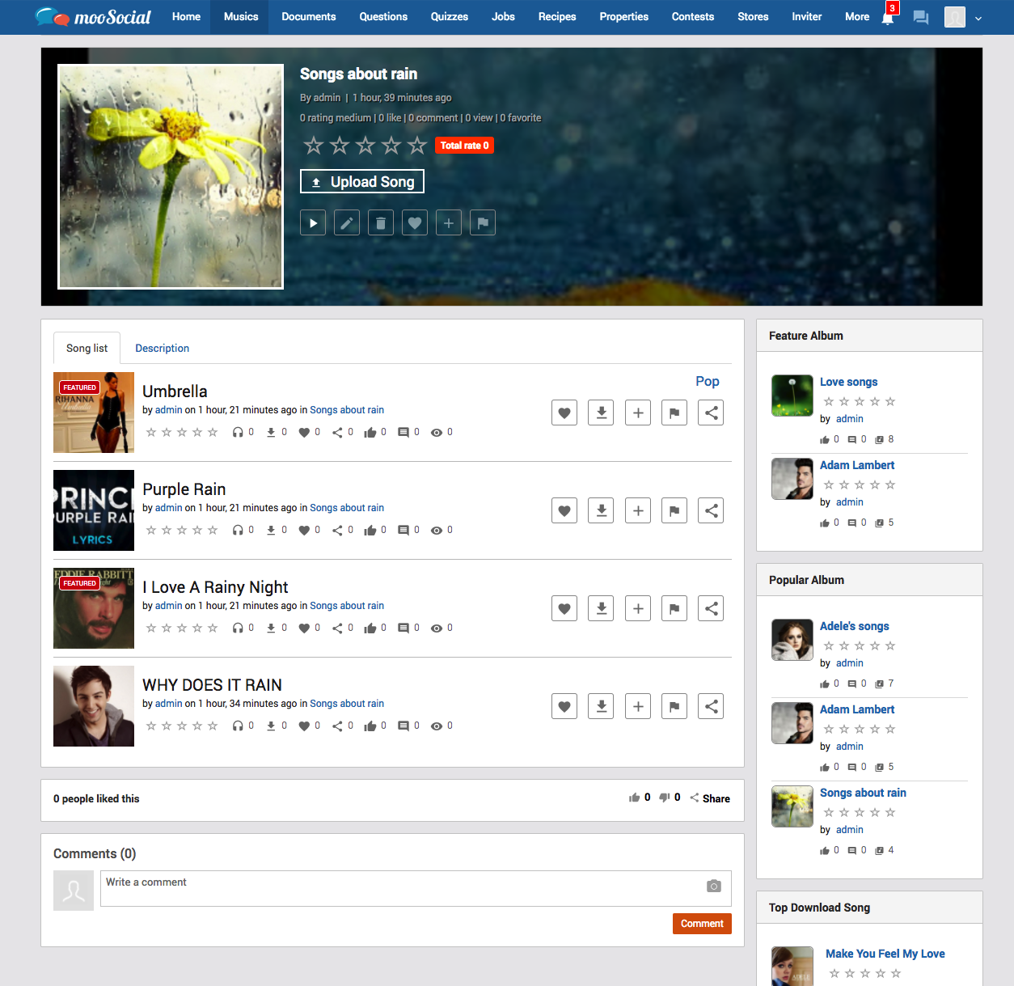Favorite the Purple Rain song
1014x986 pixels.
[x=564, y=510]
